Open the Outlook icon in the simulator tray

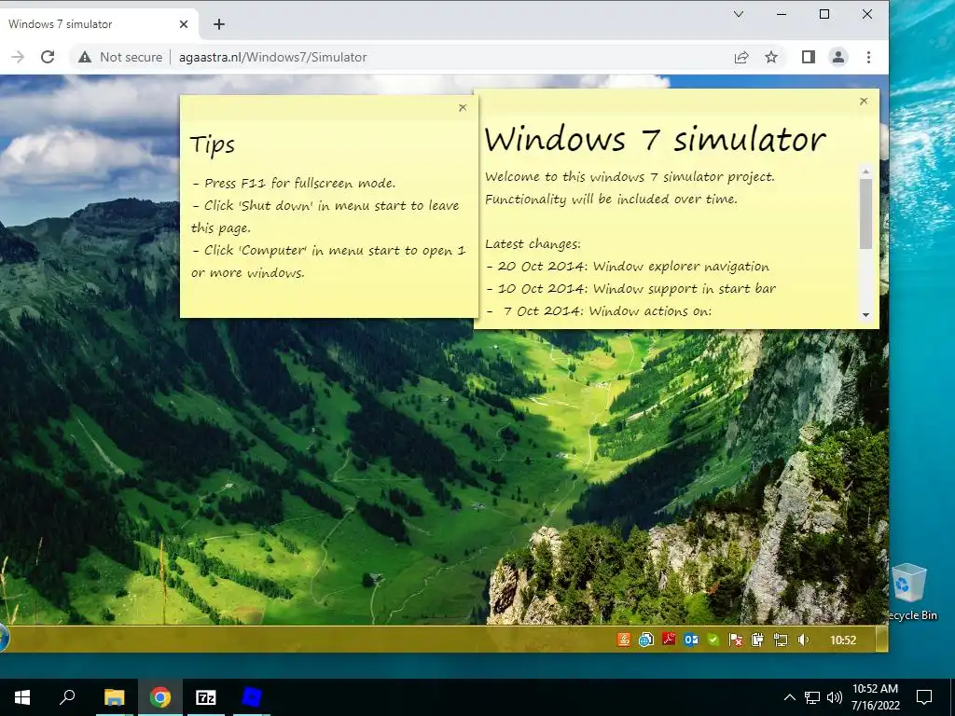pyautogui.click(x=691, y=640)
